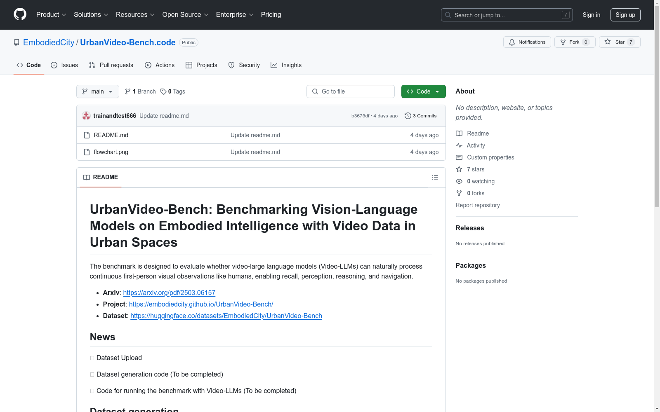Click the Report repository link
Image resolution: width=660 pixels, height=412 pixels.
click(x=478, y=205)
